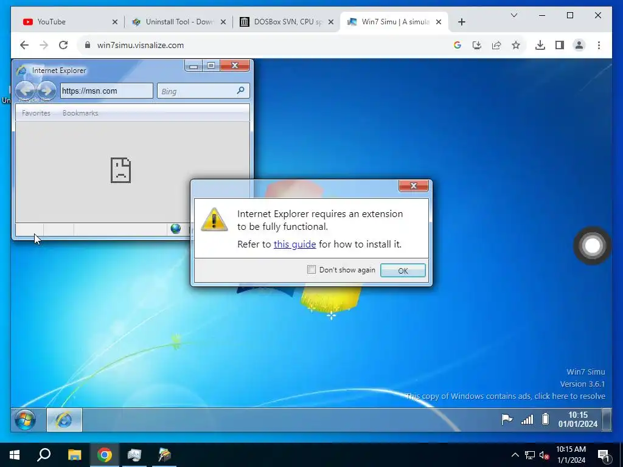Open the IE Favorites menu

coord(36,113)
